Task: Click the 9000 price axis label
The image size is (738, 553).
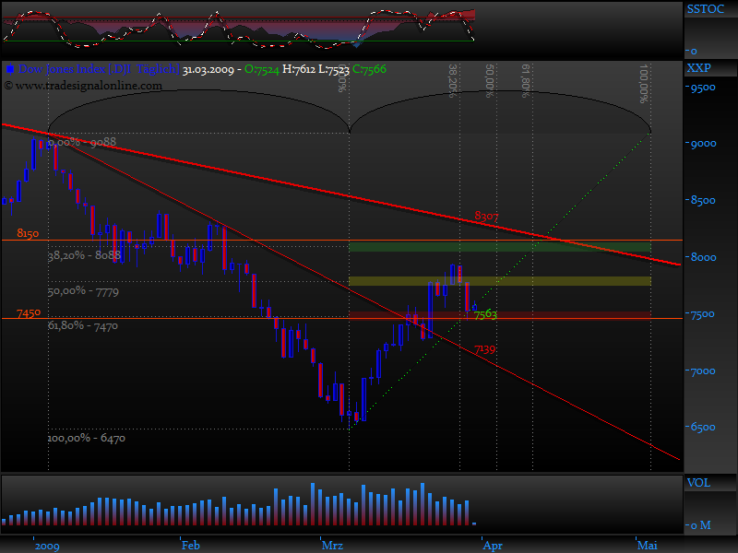Action: point(703,144)
